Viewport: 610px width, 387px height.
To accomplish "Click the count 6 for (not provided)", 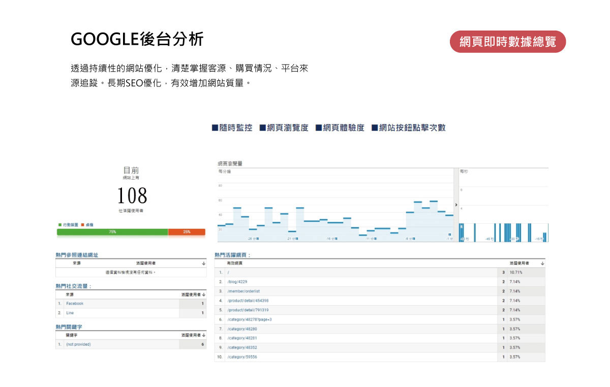I will point(202,345).
